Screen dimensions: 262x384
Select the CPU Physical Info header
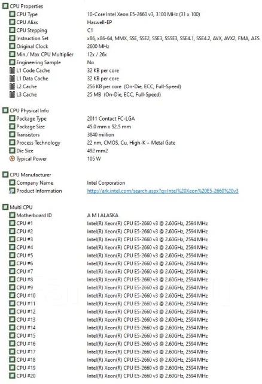[29, 110]
